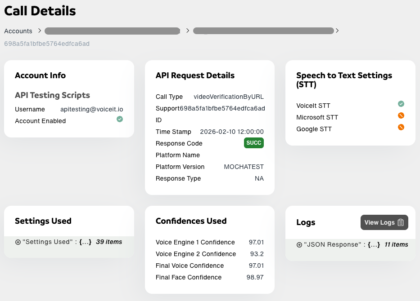Click the Google STT disabled status icon
This screenshot has height=301, width=420.
(x=401, y=127)
